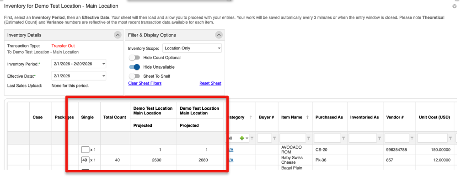Screen dimensions: 461x177
Task: Click the Purchased As filter text box
Action: pos(327,138)
